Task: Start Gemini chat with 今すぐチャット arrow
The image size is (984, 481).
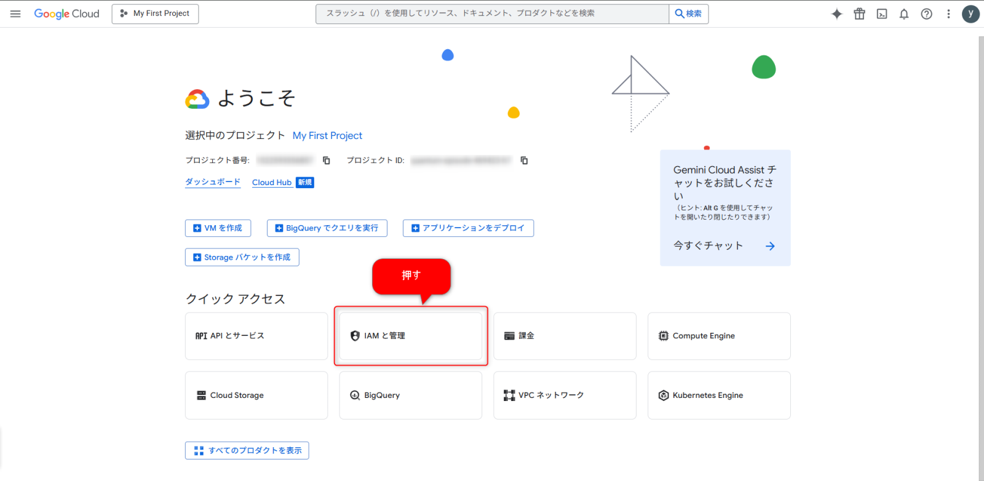Action: pyautogui.click(x=770, y=246)
